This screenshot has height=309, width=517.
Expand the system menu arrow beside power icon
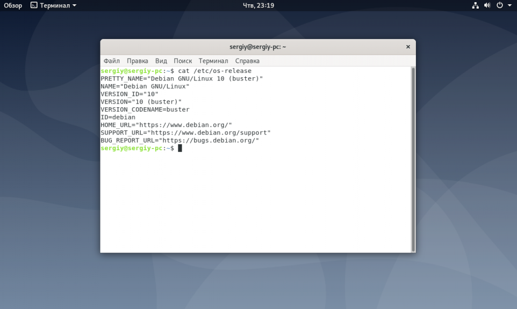[509, 5]
